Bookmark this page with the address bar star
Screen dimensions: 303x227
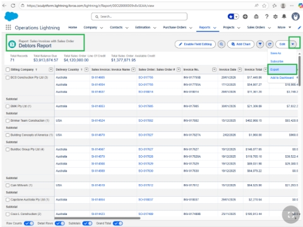click(264, 6)
